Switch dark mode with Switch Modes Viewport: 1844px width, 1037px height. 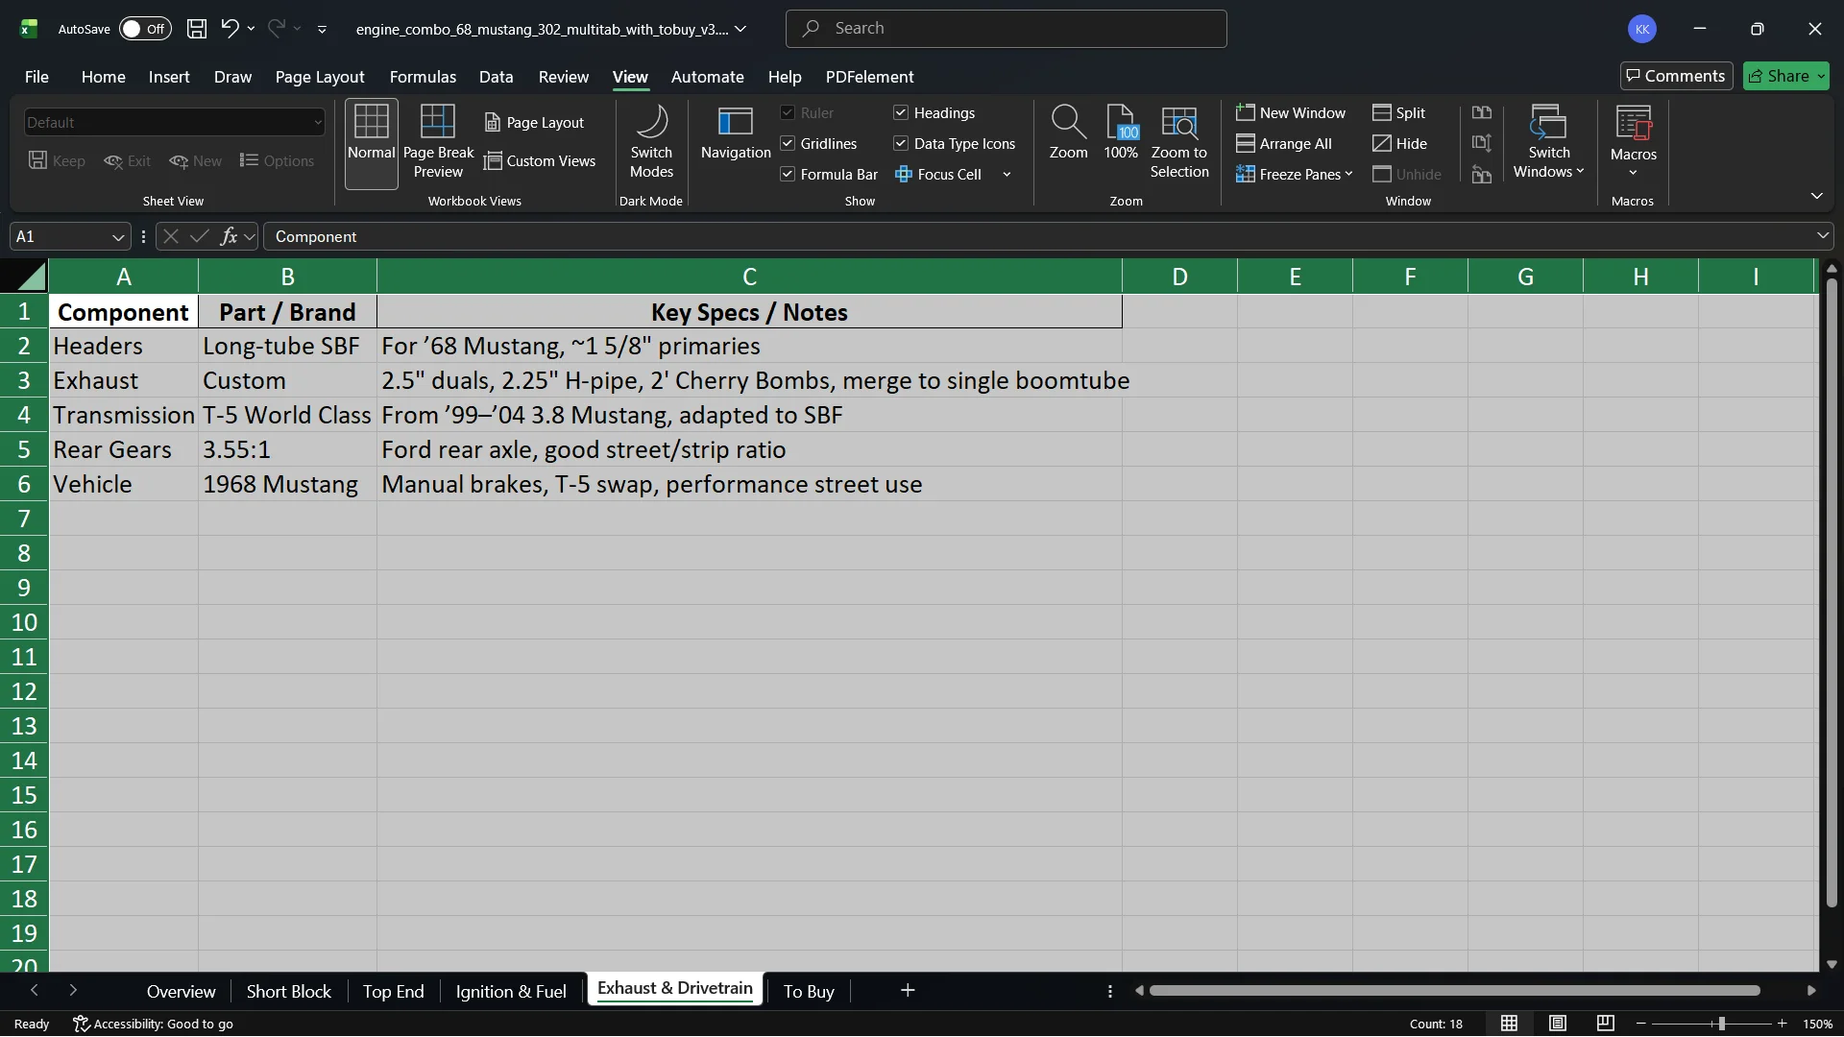[x=651, y=143]
